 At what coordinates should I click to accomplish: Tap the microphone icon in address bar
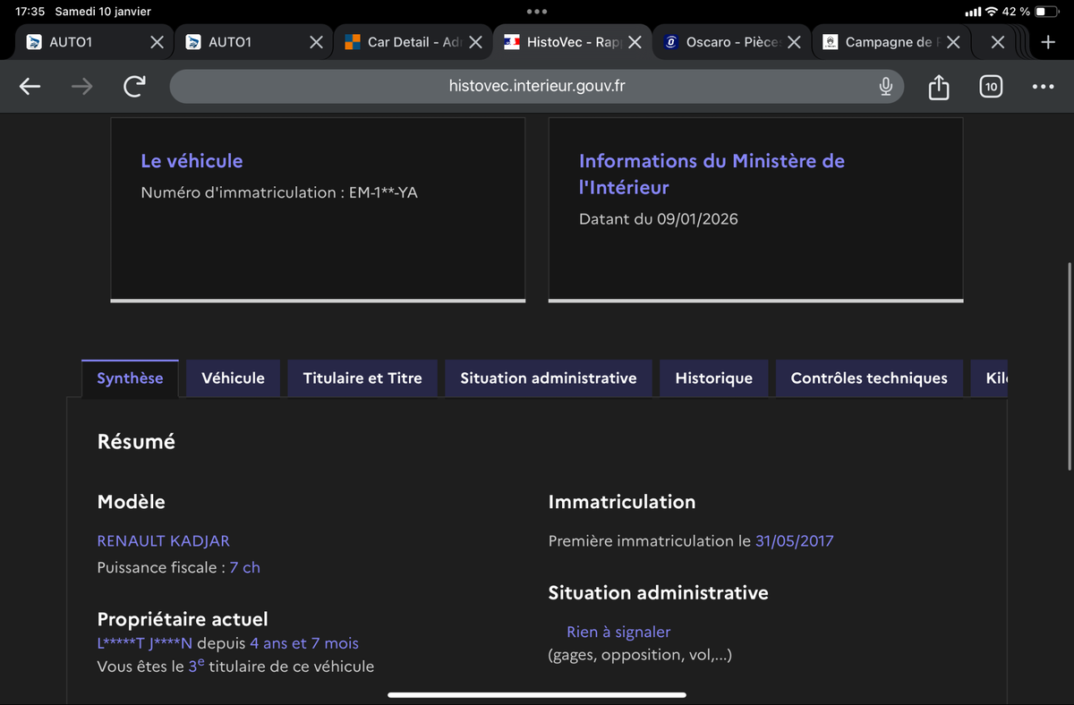tap(885, 87)
